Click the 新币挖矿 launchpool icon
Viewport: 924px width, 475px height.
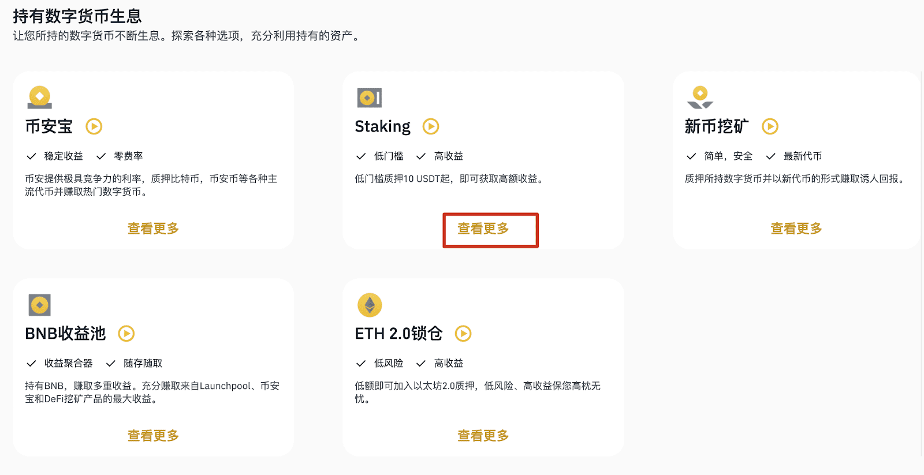tap(700, 98)
